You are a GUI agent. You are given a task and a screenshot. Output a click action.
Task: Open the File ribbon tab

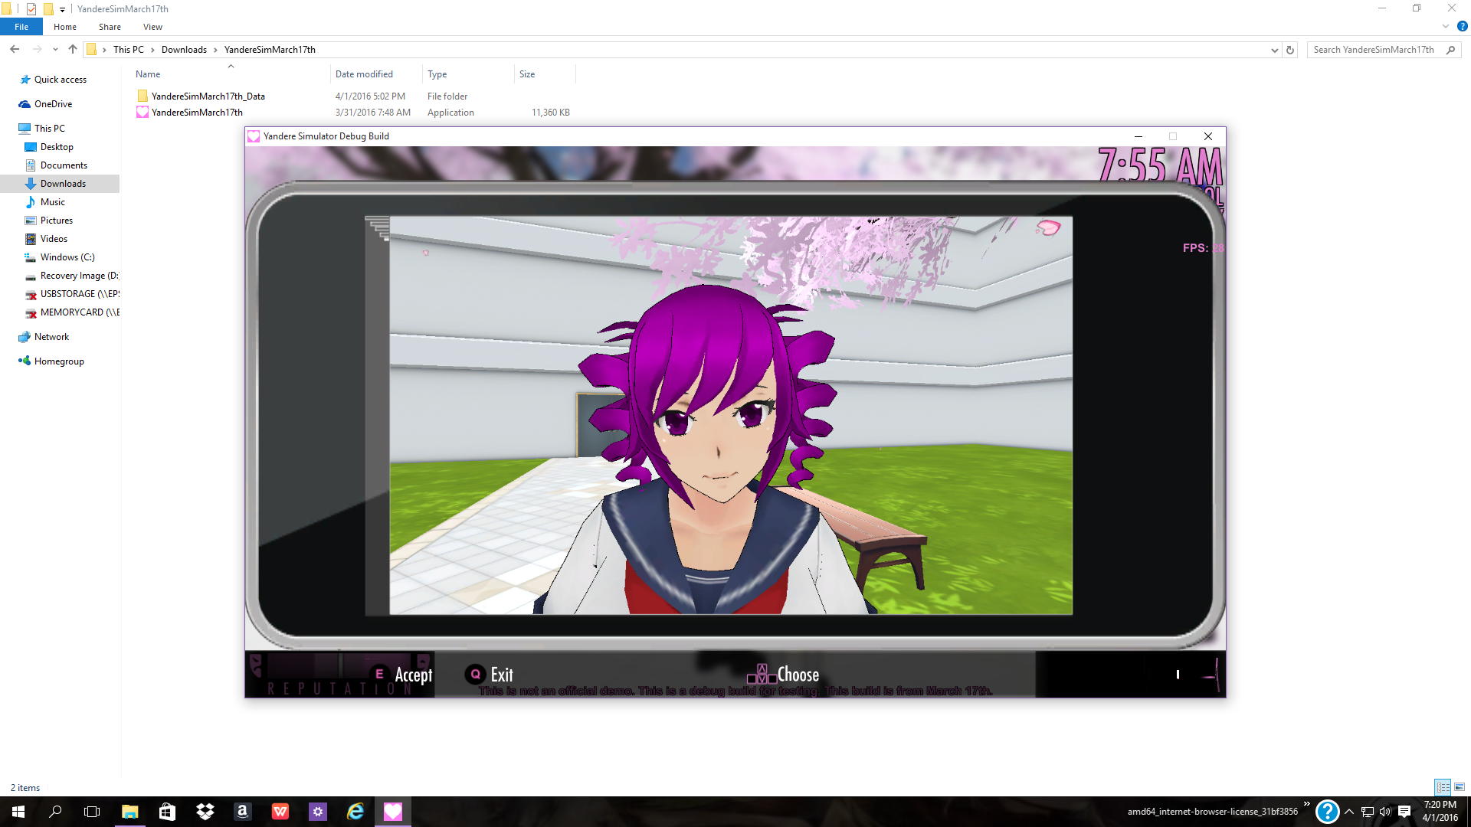(21, 27)
